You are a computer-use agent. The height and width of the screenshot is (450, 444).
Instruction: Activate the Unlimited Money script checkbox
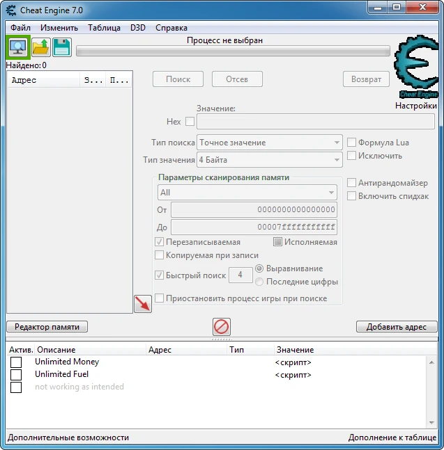16,362
